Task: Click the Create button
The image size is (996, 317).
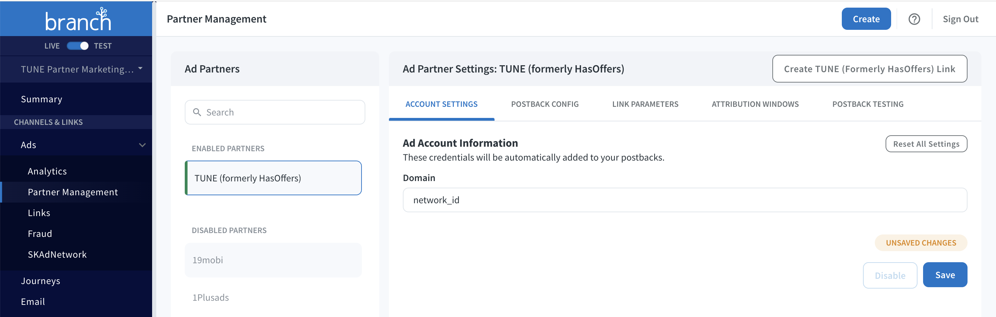Action: pos(866,19)
